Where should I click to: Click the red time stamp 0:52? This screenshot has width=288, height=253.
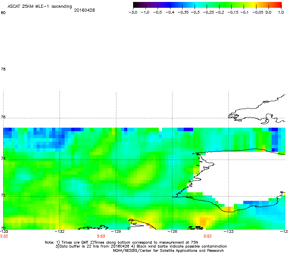coord(207,236)
